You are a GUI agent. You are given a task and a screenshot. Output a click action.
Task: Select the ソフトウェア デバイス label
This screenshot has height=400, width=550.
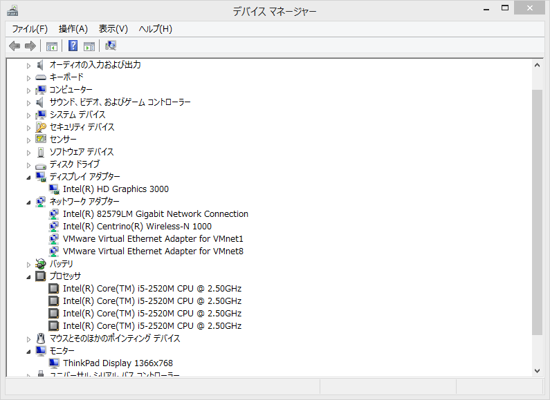tap(82, 152)
